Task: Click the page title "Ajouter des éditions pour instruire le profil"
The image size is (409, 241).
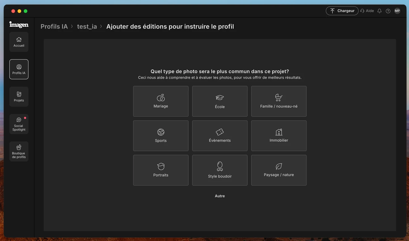Action: click(x=170, y=26)
